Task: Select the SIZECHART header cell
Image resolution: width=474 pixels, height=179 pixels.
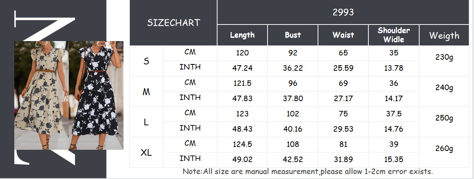Action: [x=173, y=23]
